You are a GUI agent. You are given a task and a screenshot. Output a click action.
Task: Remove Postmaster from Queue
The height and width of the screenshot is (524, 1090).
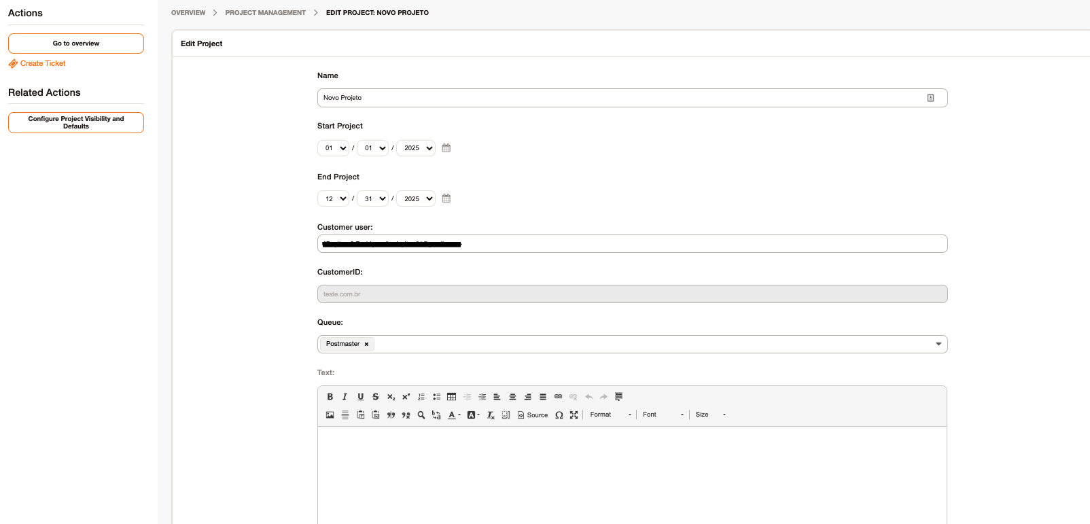[x=366, y=345]
